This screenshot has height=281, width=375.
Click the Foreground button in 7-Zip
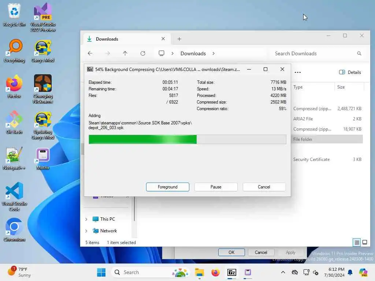[x=168, y=187]
